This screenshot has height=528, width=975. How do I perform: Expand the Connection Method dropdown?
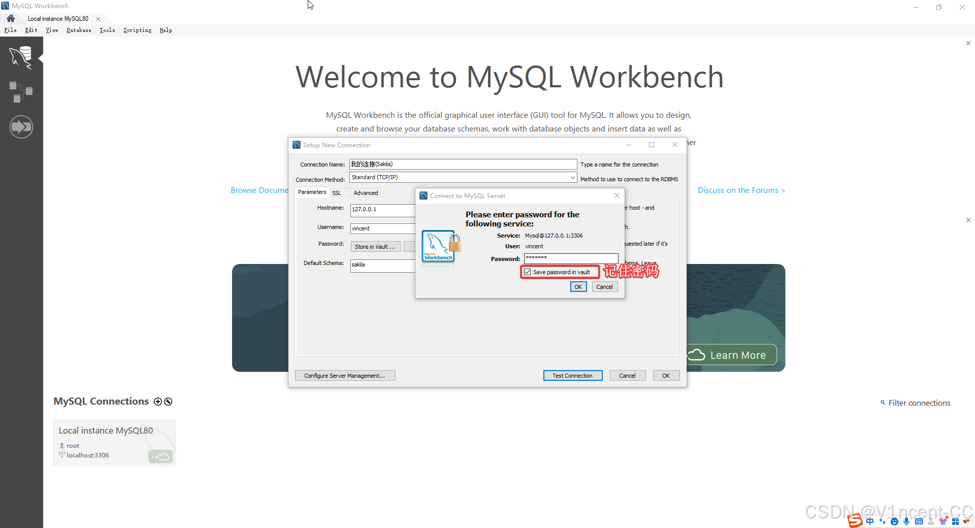click(572, 177)
